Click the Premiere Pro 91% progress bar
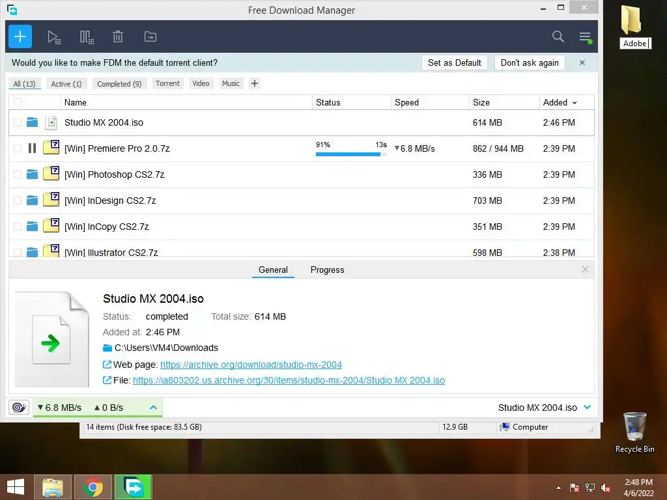 [351, 154]
